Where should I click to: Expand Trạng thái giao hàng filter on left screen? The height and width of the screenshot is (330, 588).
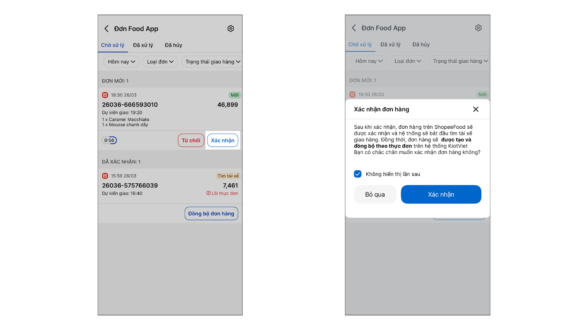coord(212,62)
